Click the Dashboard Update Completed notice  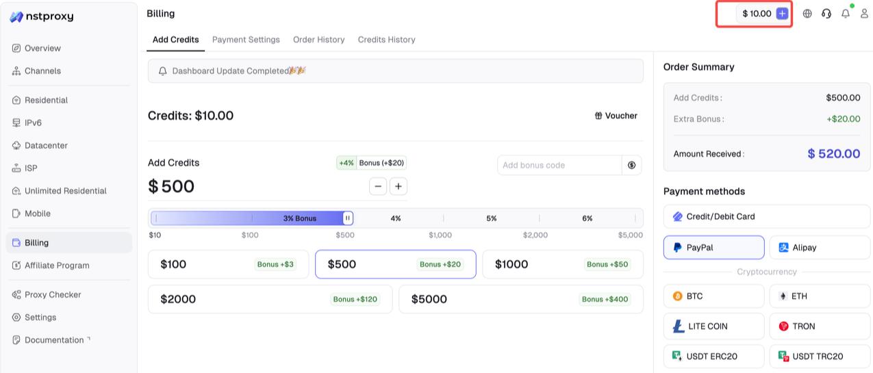point(395,71)
